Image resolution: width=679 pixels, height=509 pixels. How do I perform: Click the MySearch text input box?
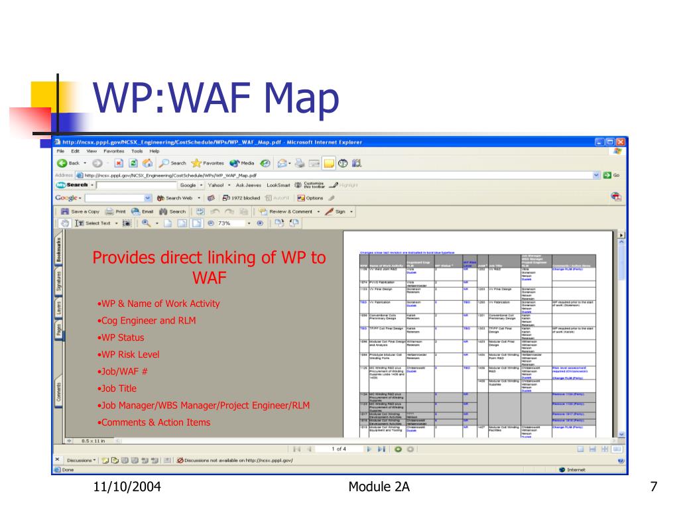pyautogui.click(x=137, y=185)
